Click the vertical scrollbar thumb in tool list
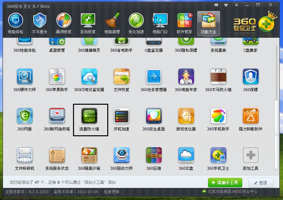 pyautogui.click(x=276, y=135)
